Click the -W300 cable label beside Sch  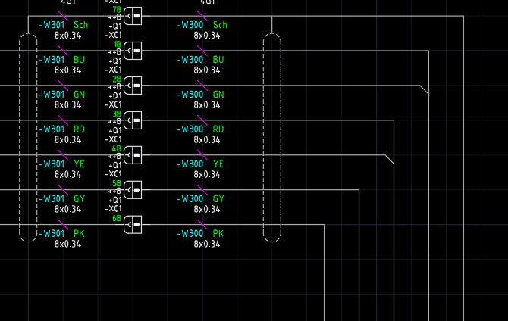coord(190,25)
